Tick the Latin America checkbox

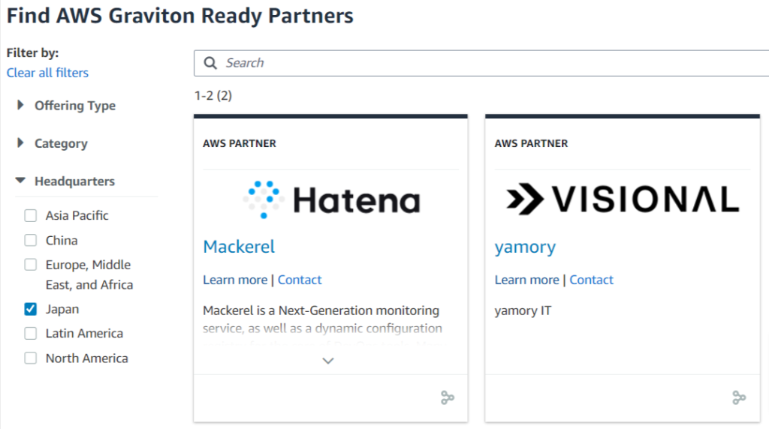(x=30, y=334)
